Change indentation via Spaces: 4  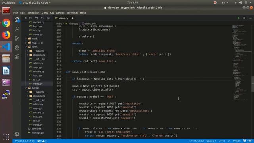pos(211,141)
